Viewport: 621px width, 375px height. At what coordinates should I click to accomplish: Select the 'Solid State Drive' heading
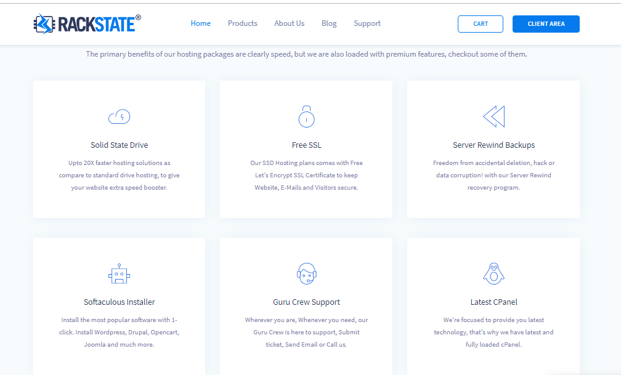tap(120, 145)
